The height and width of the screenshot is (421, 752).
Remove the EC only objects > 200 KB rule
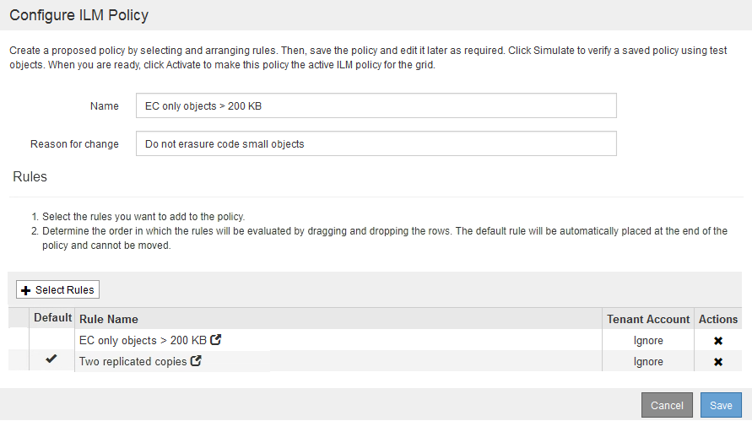(x=718, y=341)
